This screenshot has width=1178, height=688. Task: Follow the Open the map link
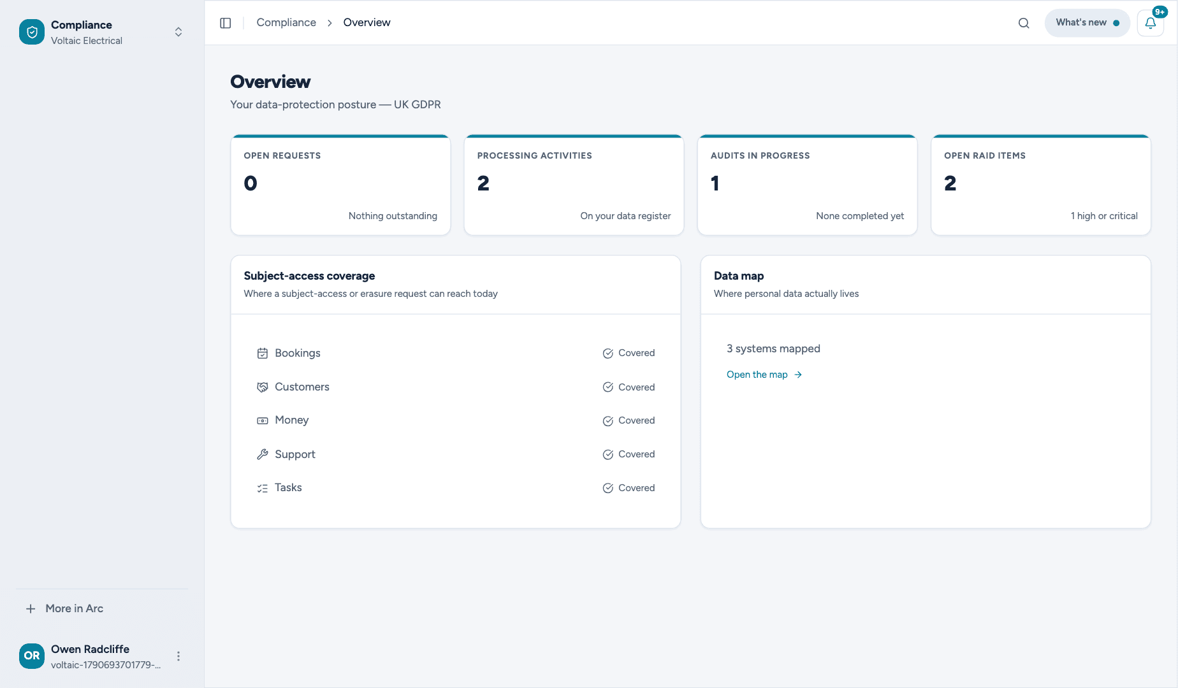(x=764, y=375)
